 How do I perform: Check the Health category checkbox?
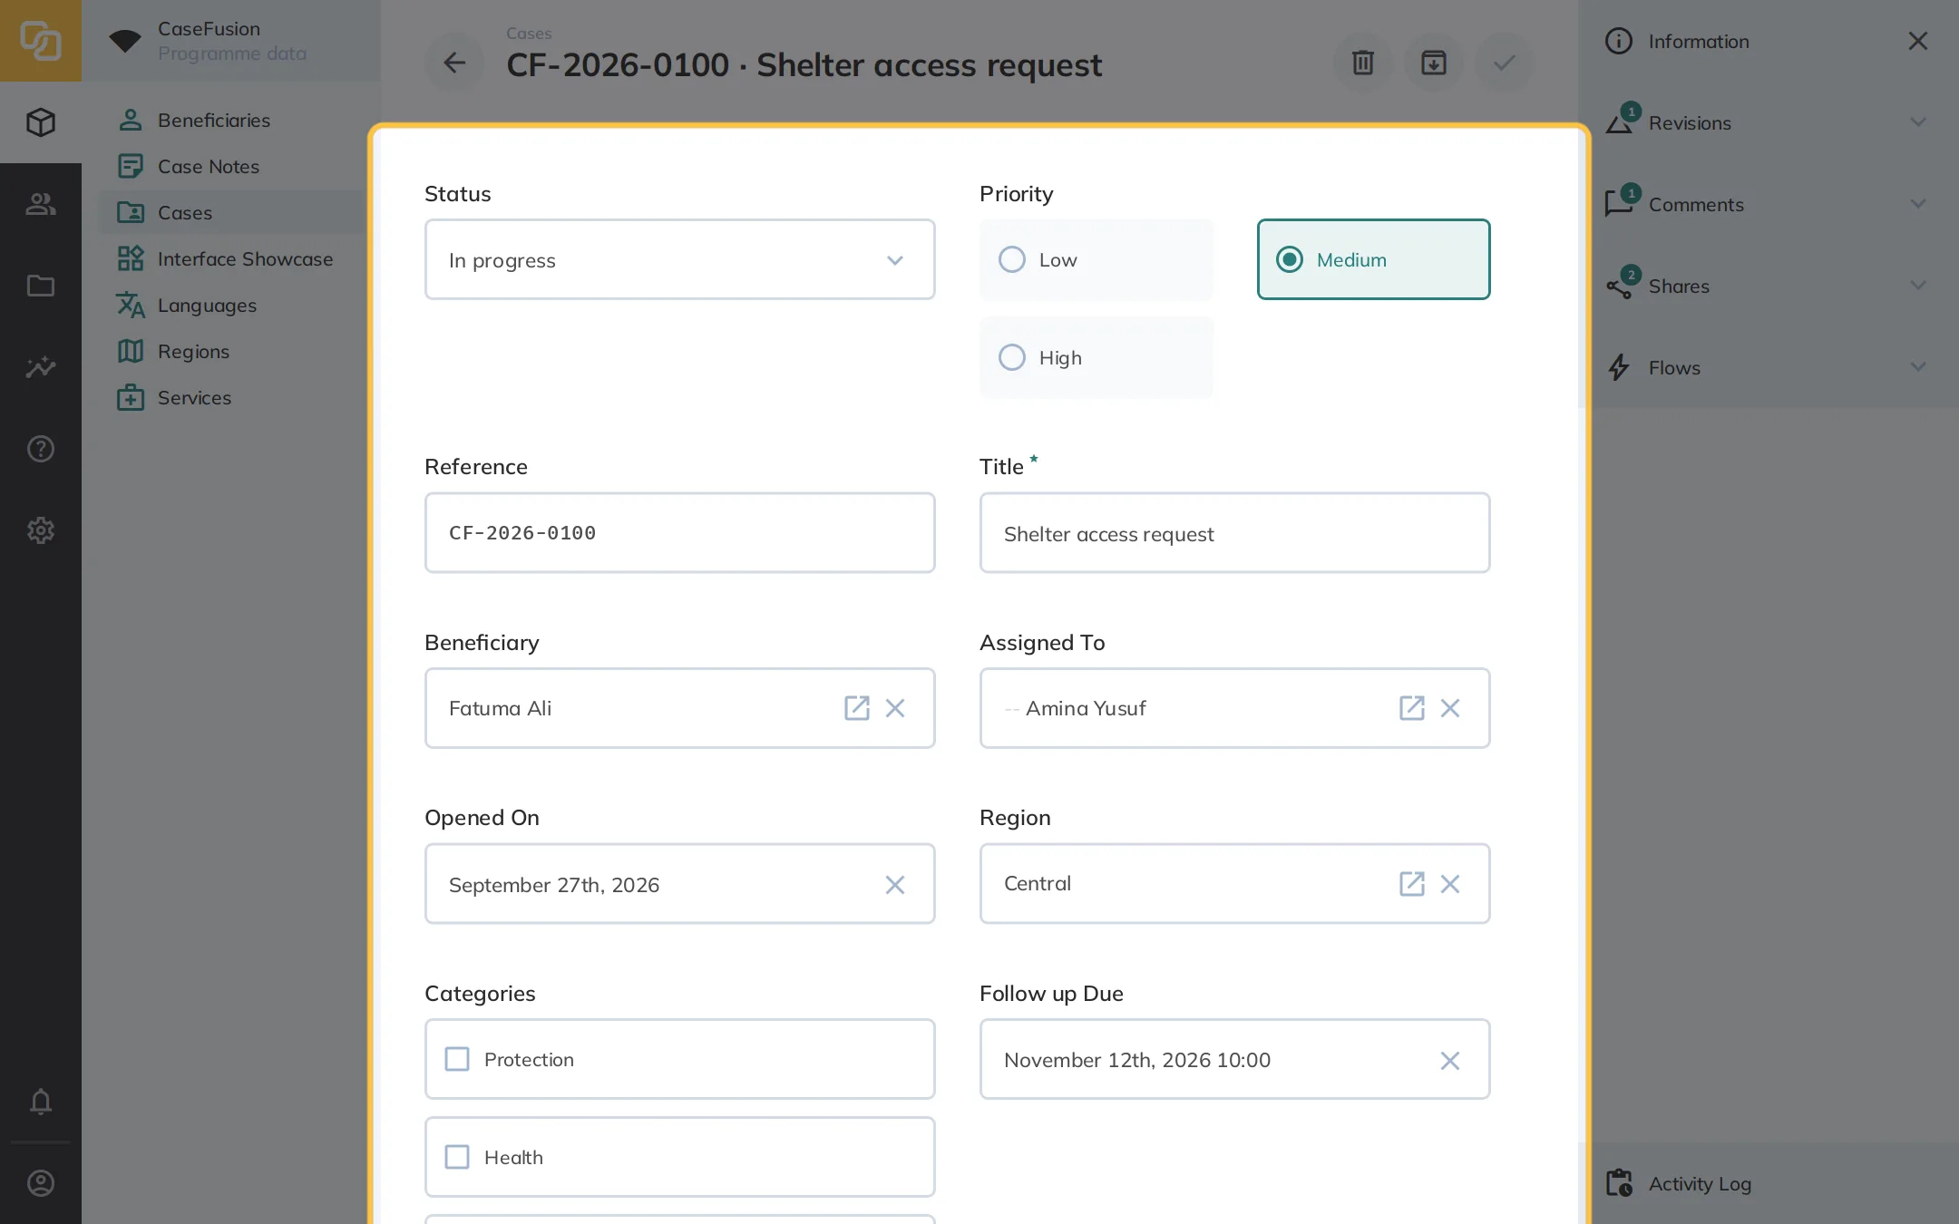coord(679,1157)
